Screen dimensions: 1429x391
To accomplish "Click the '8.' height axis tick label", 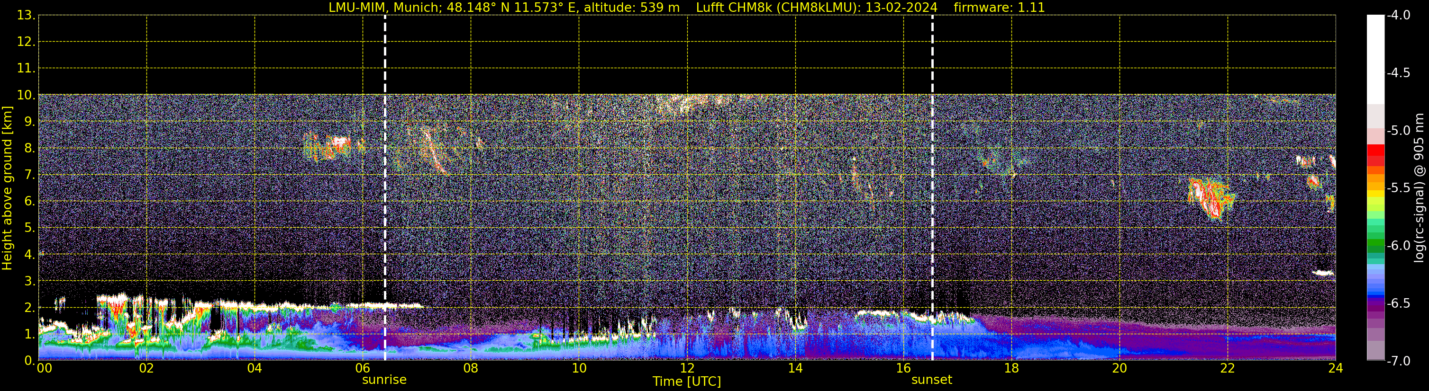I will click(29, 148).
